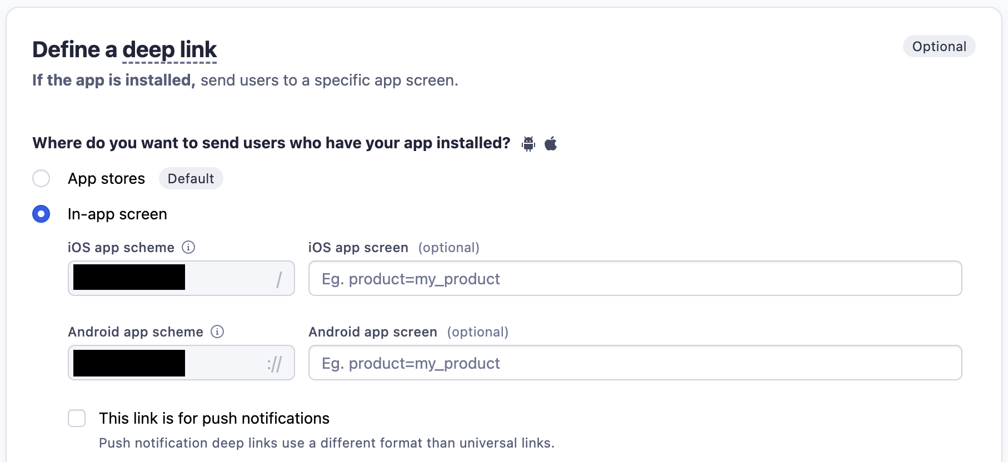Click the Apple logo platform icon
Viewport: 1008px width, 462px height.
551,144
